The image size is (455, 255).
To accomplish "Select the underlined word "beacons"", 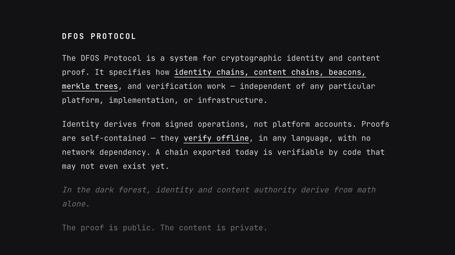I will [x=347, y=72].
